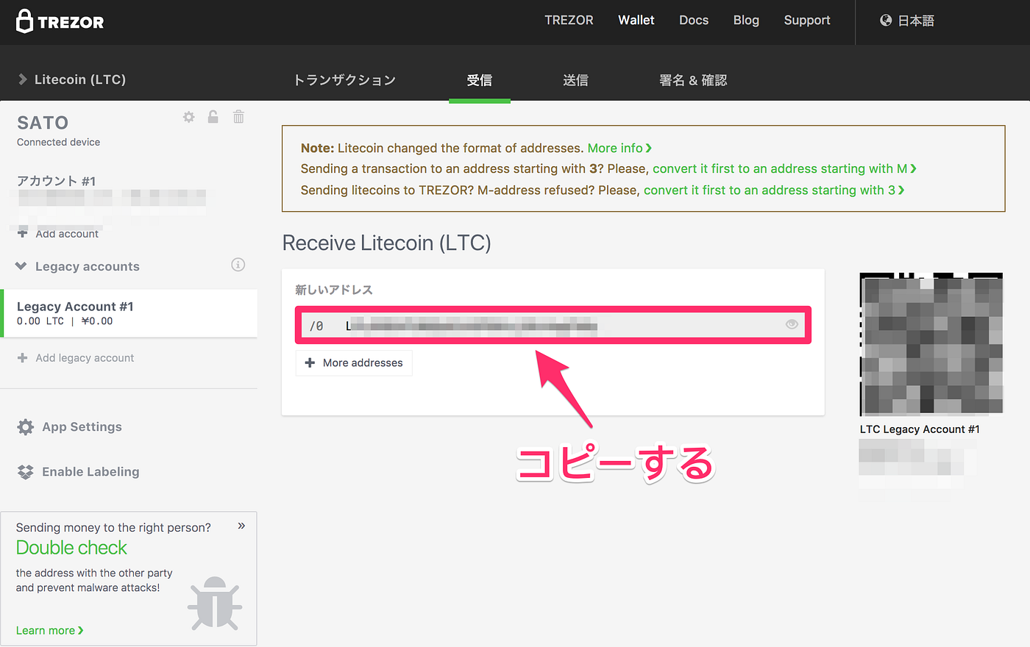Click the More addresses button
This screenshot has height=647, width=1030.
(354, 363)
